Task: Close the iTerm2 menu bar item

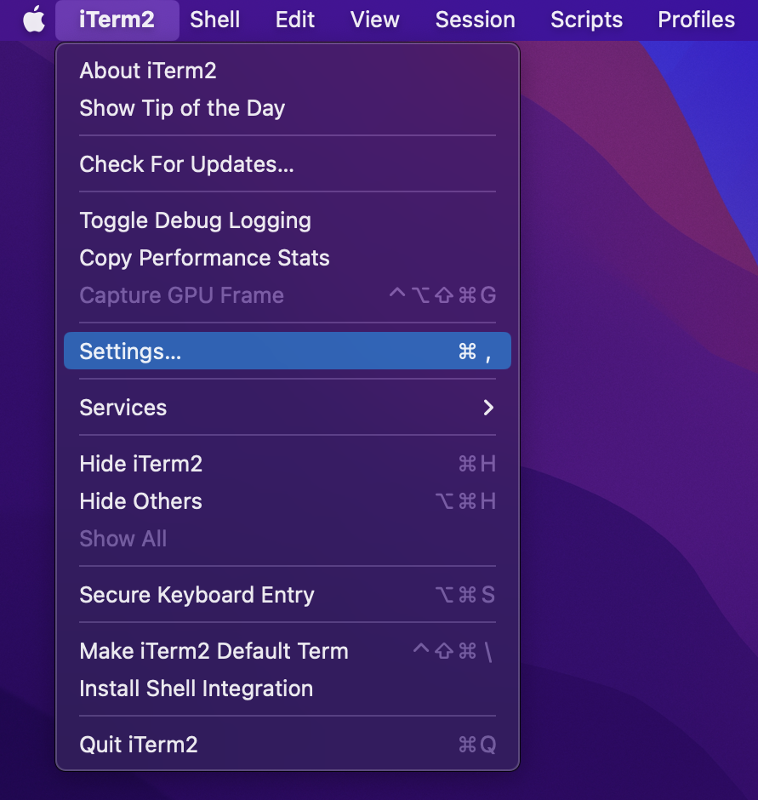Action: pos(117,20)
